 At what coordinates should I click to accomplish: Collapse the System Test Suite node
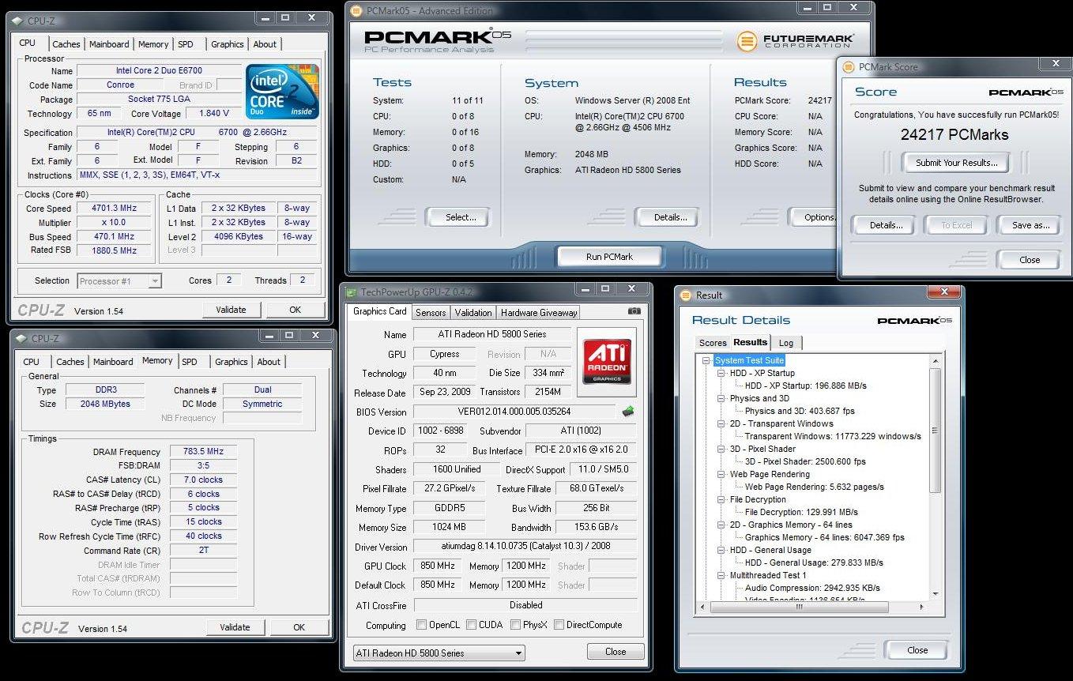706,360
